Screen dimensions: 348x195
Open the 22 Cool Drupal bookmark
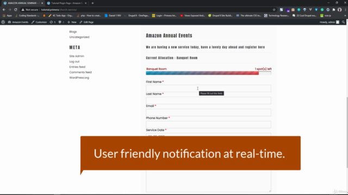(x=304, y=16)
